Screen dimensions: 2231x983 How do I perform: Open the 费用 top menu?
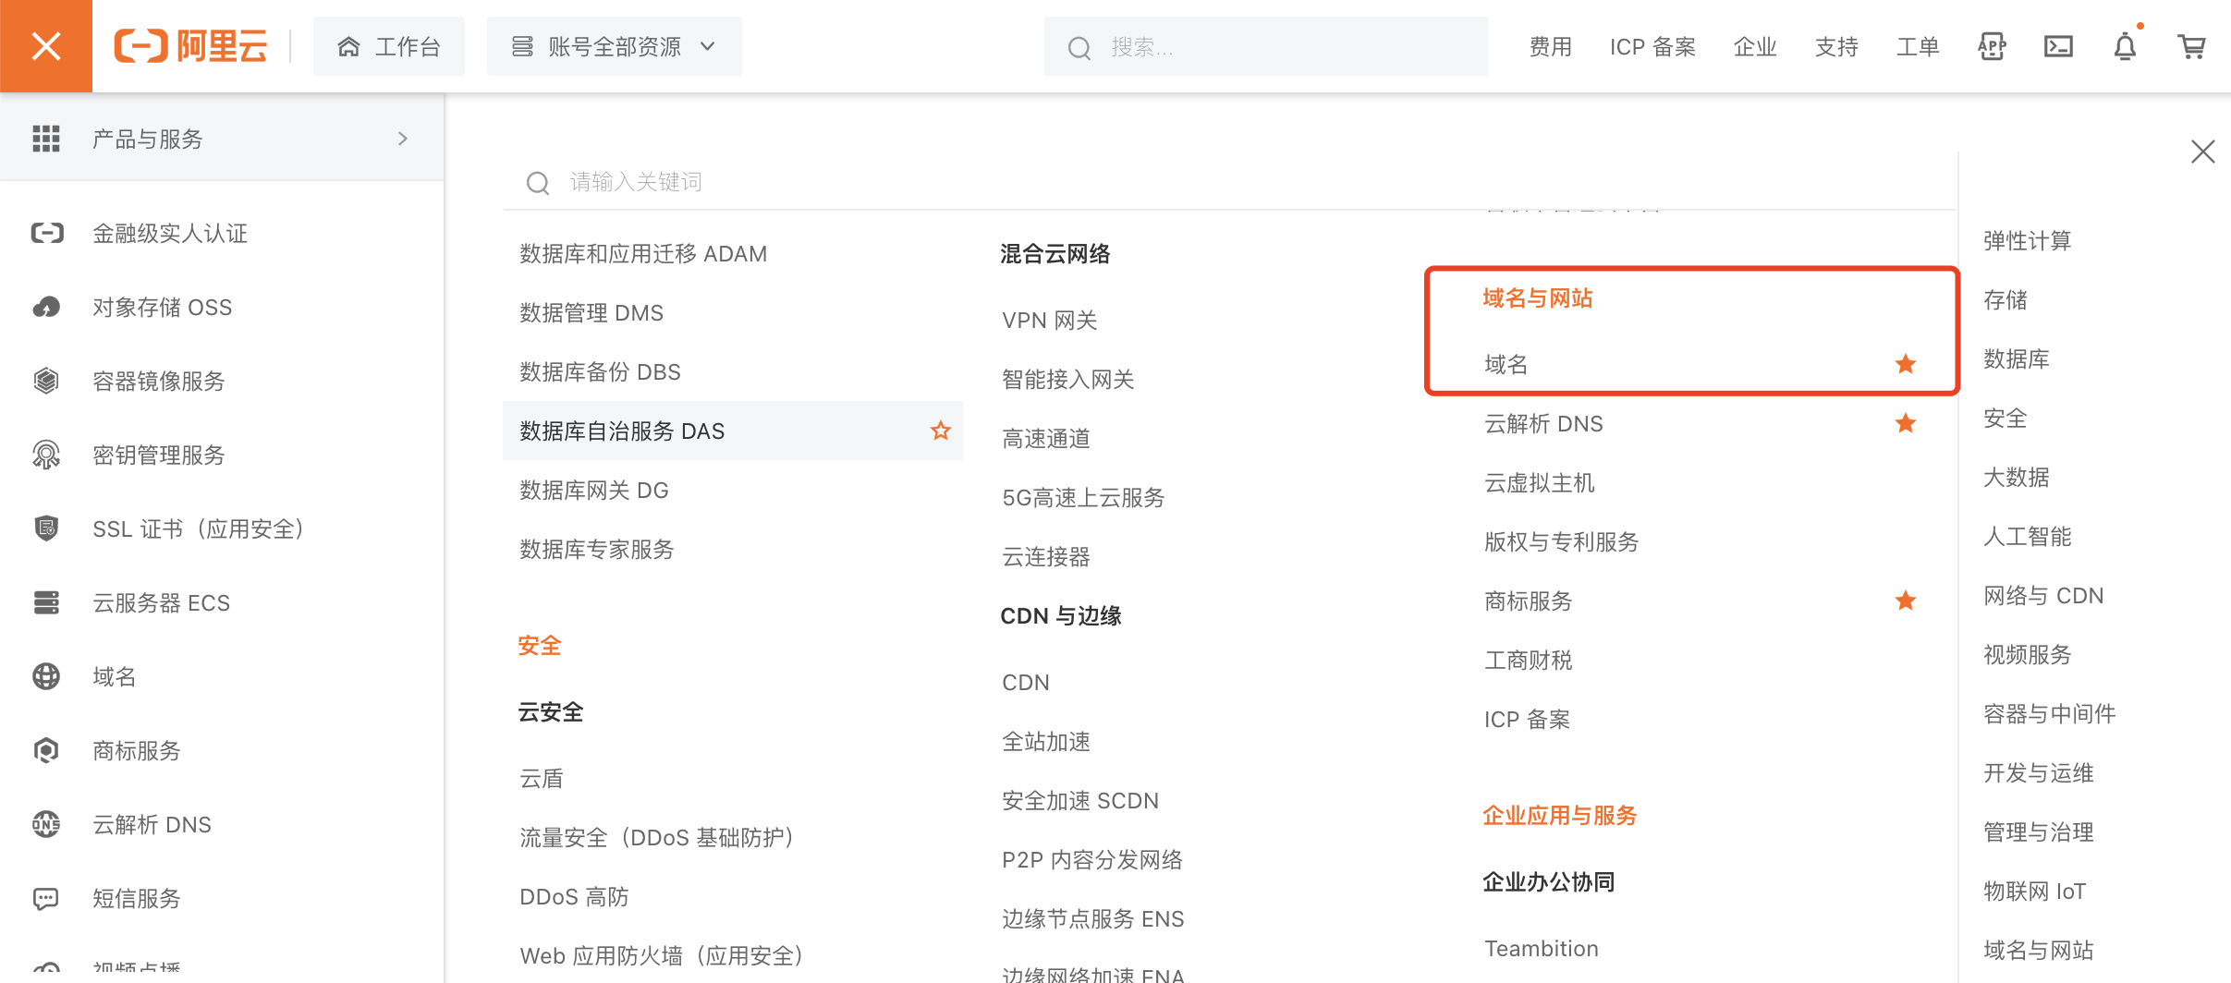click(x=1551, y=46)
